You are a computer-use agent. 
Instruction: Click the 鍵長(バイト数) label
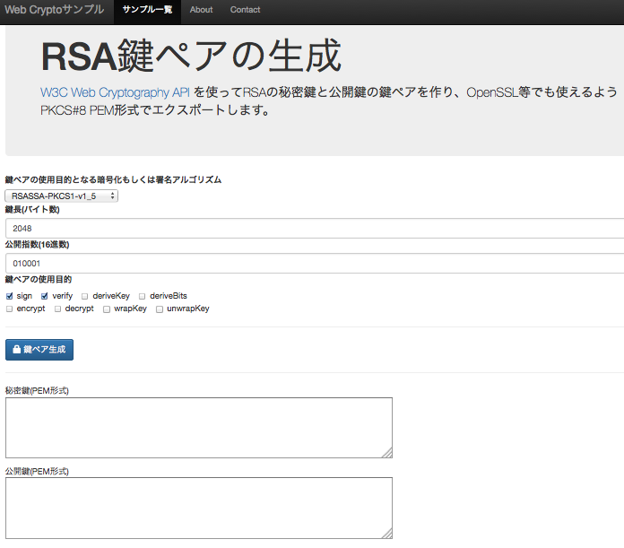(32, 209)
